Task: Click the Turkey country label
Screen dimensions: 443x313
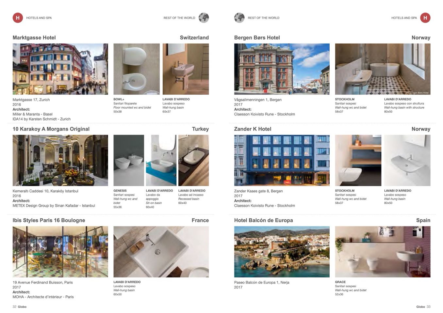Action: [200, 129]
